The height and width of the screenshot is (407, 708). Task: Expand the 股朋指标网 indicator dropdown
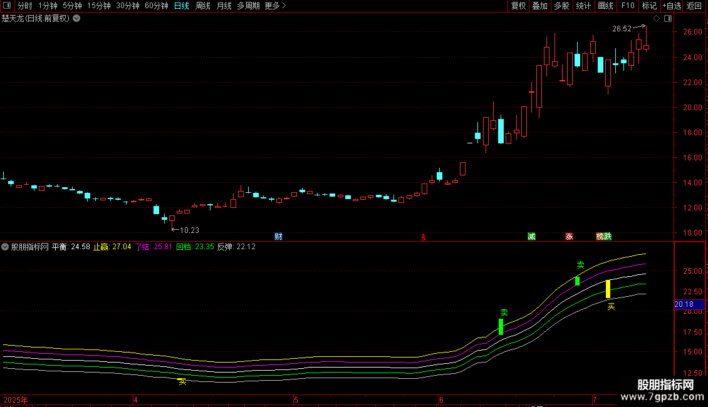5,247
